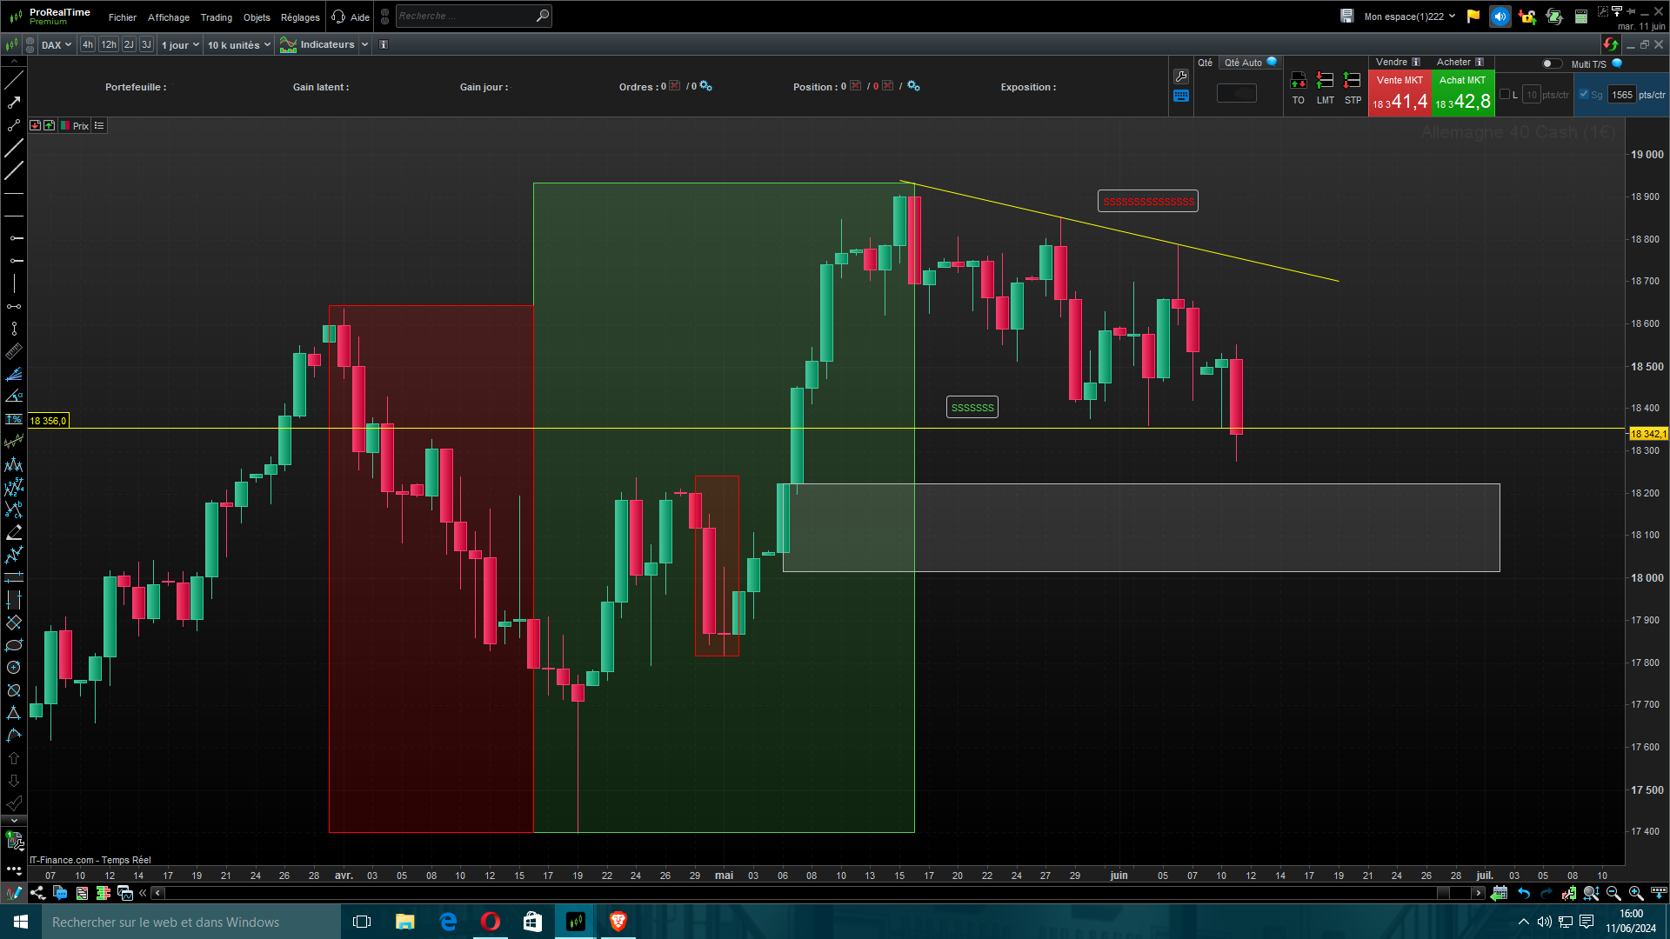Uncheck the Sg stop checkbox
Image resolution: width=1670 pixels, height=939 pixels.
pyautogui.click(x=1584, y=95)
